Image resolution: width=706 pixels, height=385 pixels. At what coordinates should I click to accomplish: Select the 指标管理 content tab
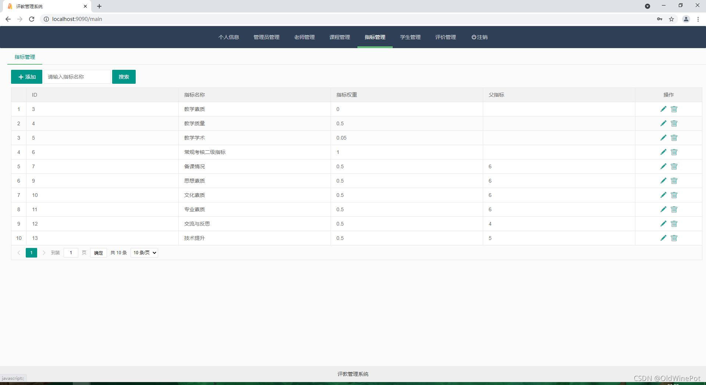pos(25,57)
